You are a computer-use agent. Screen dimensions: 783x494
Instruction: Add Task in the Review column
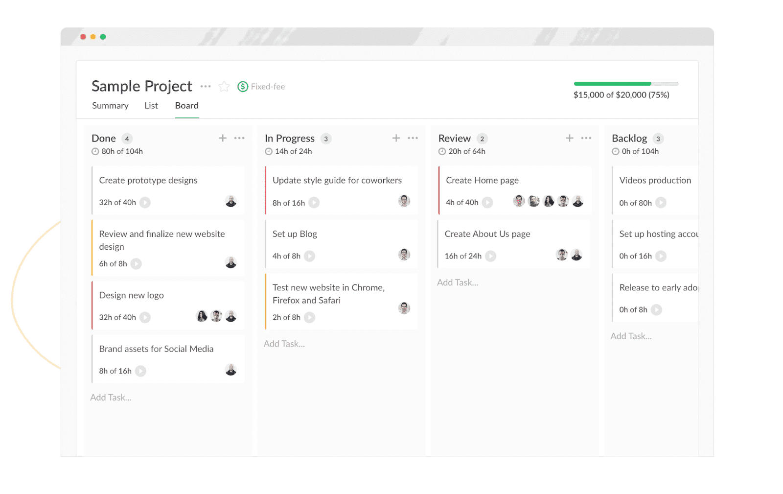[x=458, y=282]
